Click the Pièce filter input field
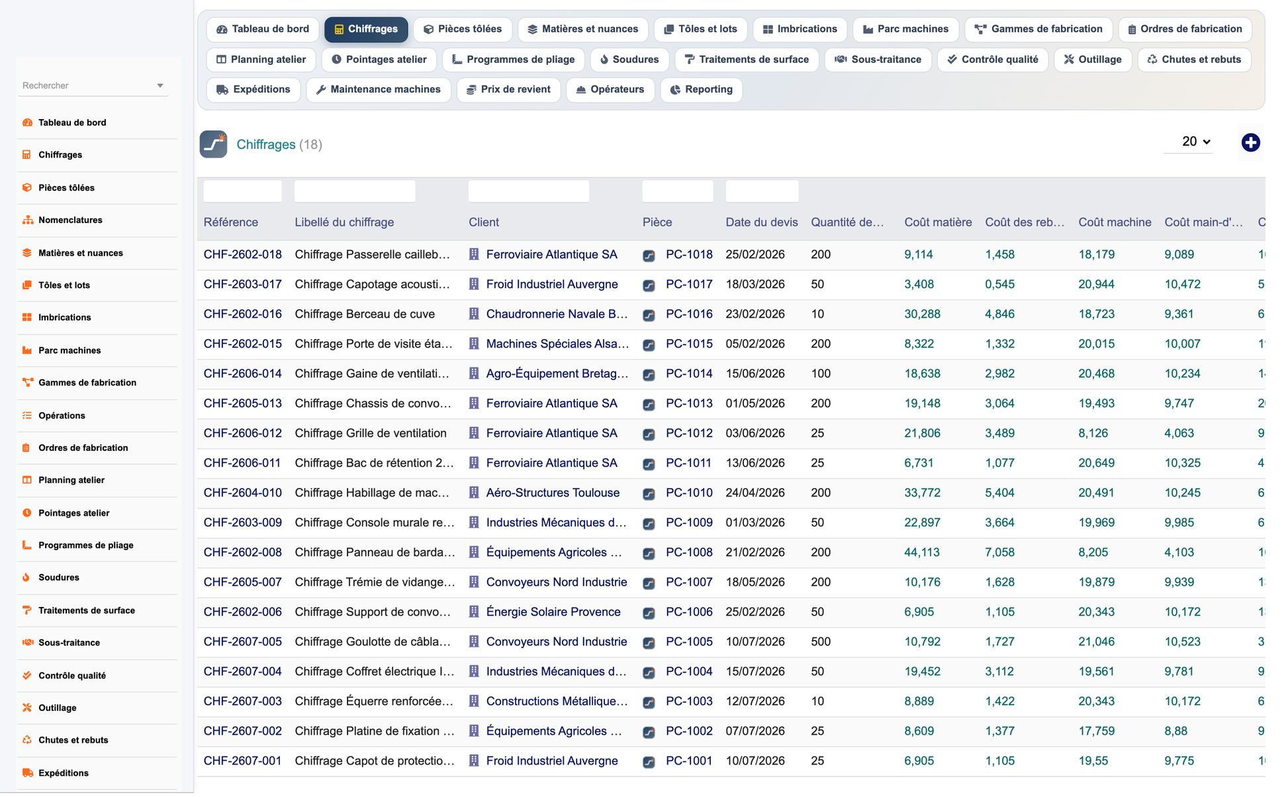Image resolution: width=1288 pixels, height=797 pixels. point(678,191)
